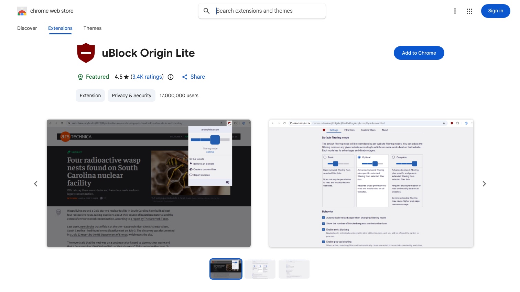Click the uBlock Origin Lite title
This screenshot has width=520, height=292.
click(148, 53)
